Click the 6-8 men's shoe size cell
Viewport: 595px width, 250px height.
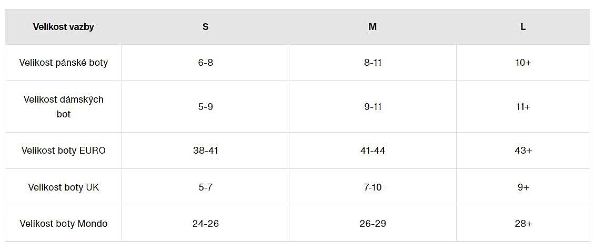[x=206, y=63]
